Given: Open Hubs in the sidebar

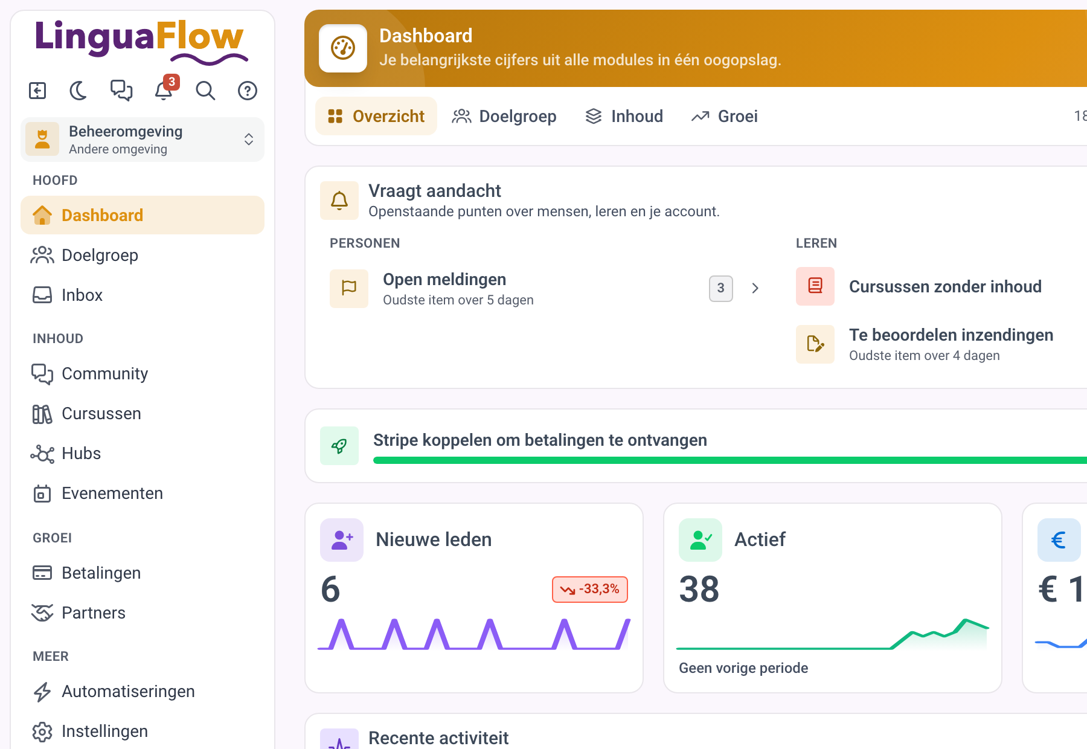Looking at the screenshot, I should tap(143, 453).
